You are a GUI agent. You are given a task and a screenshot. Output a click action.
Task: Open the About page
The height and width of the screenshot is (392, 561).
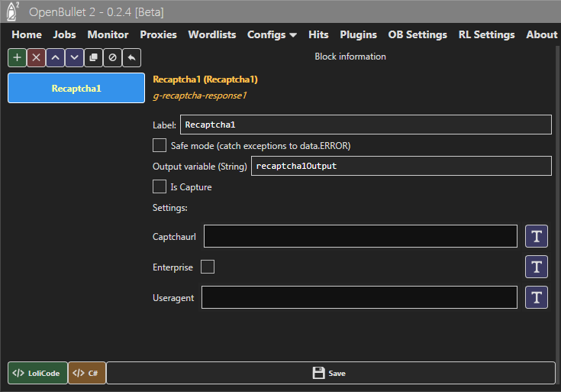click(x=542, y=34)
